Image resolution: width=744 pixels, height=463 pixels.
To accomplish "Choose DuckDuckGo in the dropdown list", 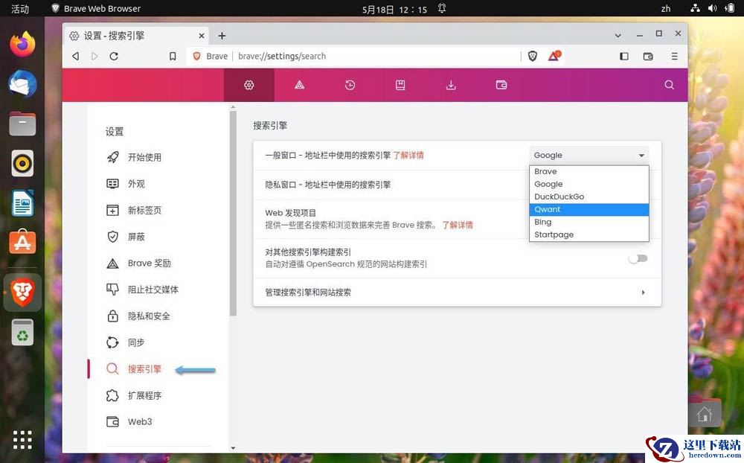I will point(589,197).
